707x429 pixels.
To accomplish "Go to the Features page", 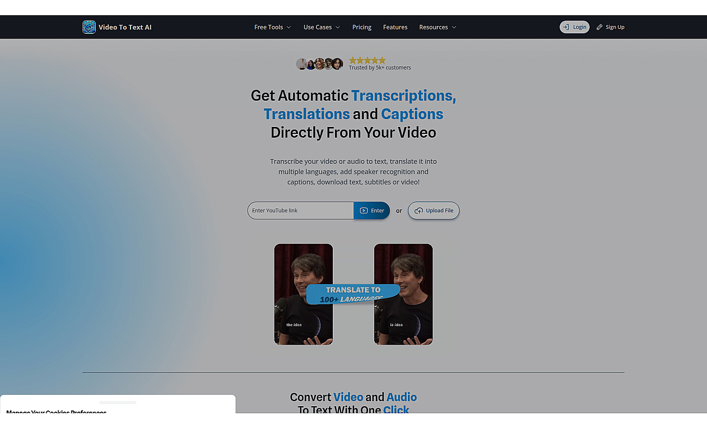I will click(x=395, y=27).
